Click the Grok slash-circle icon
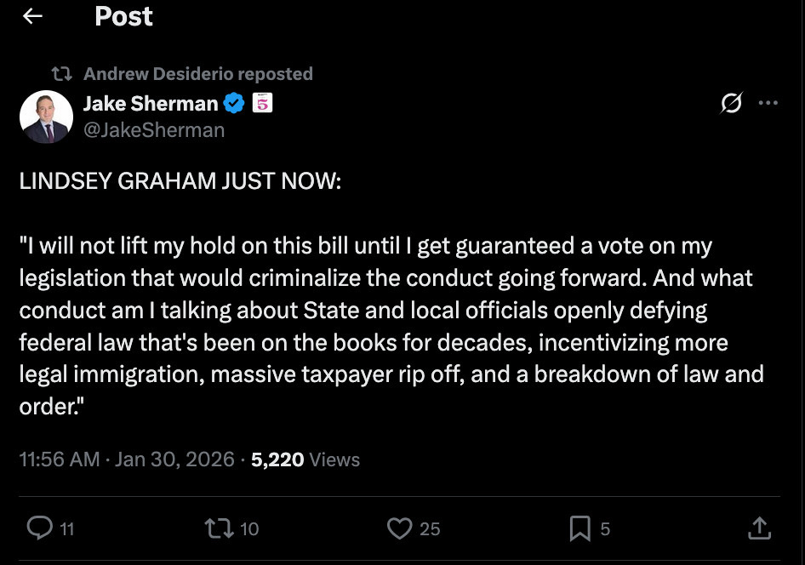This screenshot has width=805, height=565. click(730, 104)
